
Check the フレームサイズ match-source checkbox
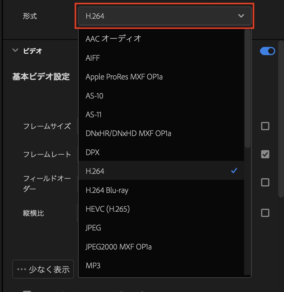click(265, 126)
